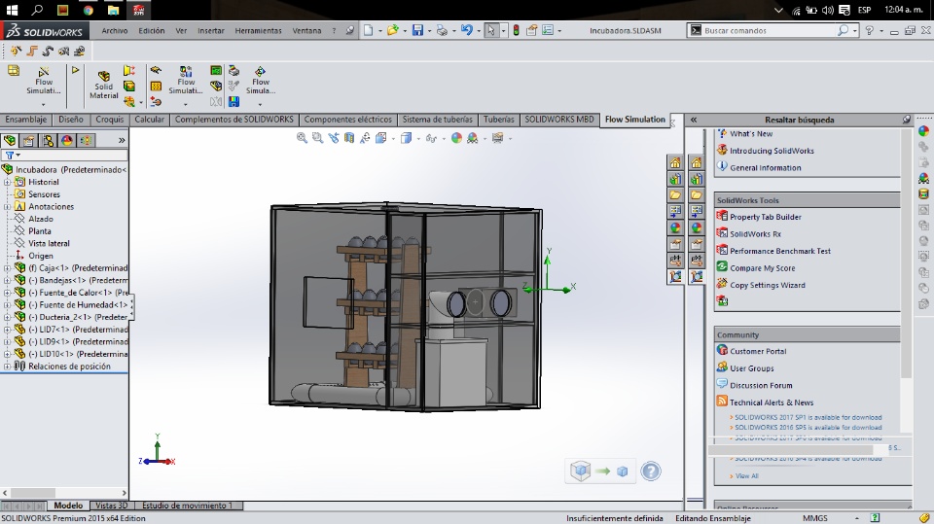Select Fuente de Humedad<1> in tree
This screenshot has width=934, height=524.
tap(83, 305)
